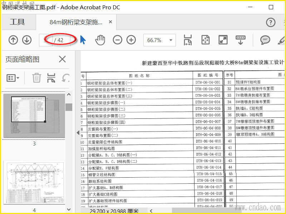Select the page 3 thumbnail

34,116
